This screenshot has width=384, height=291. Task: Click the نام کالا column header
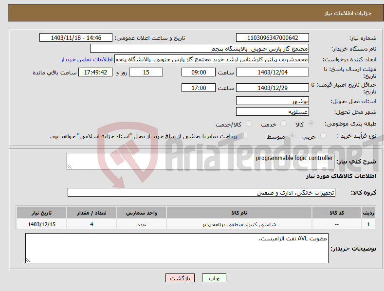point(239,213)
